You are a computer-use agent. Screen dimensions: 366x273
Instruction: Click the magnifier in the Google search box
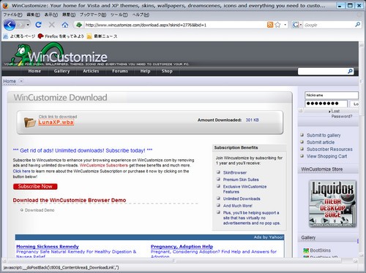(357, 25)
